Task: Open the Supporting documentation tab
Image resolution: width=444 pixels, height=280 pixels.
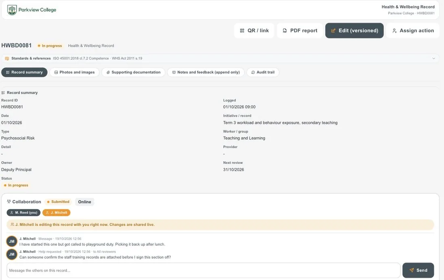Action: point(133,72)
